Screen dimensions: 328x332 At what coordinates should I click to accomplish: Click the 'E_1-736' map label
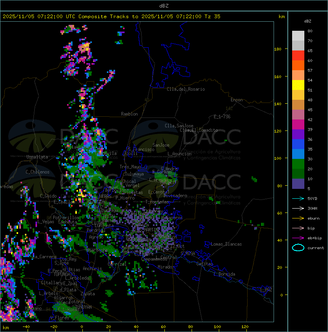(x=222, y=117)
